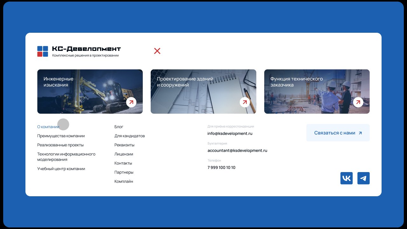Click the Бухгалтерия label

217,143
